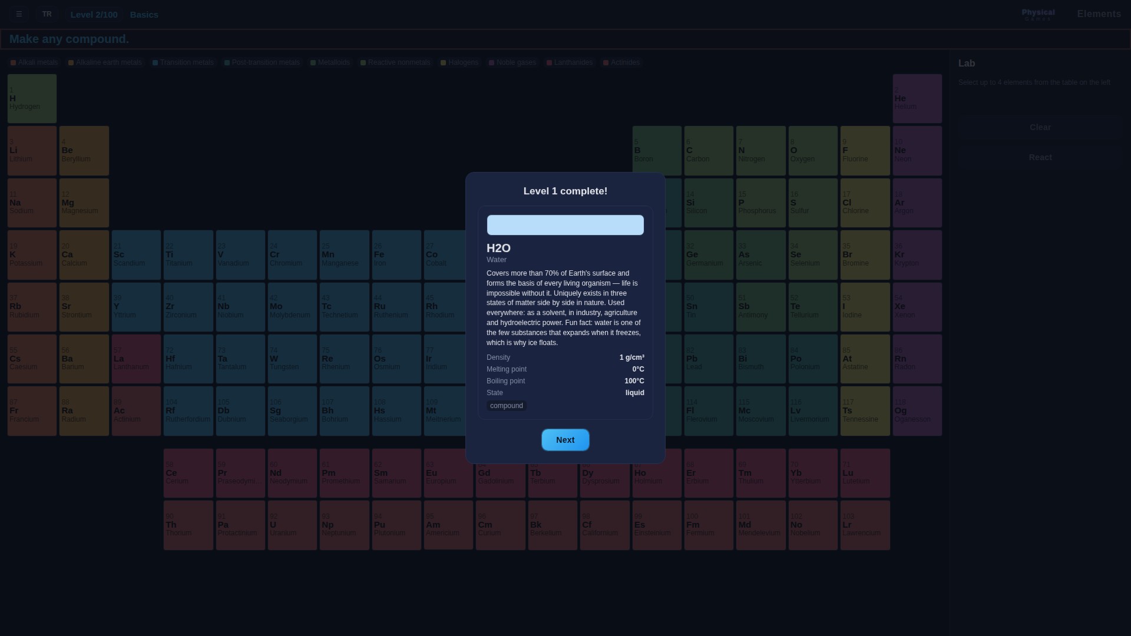Image resolution: width=1131 pixels, height=636 pixels.
Task: Choose the Fluorine element tile
Action: [x=865, y=151]
